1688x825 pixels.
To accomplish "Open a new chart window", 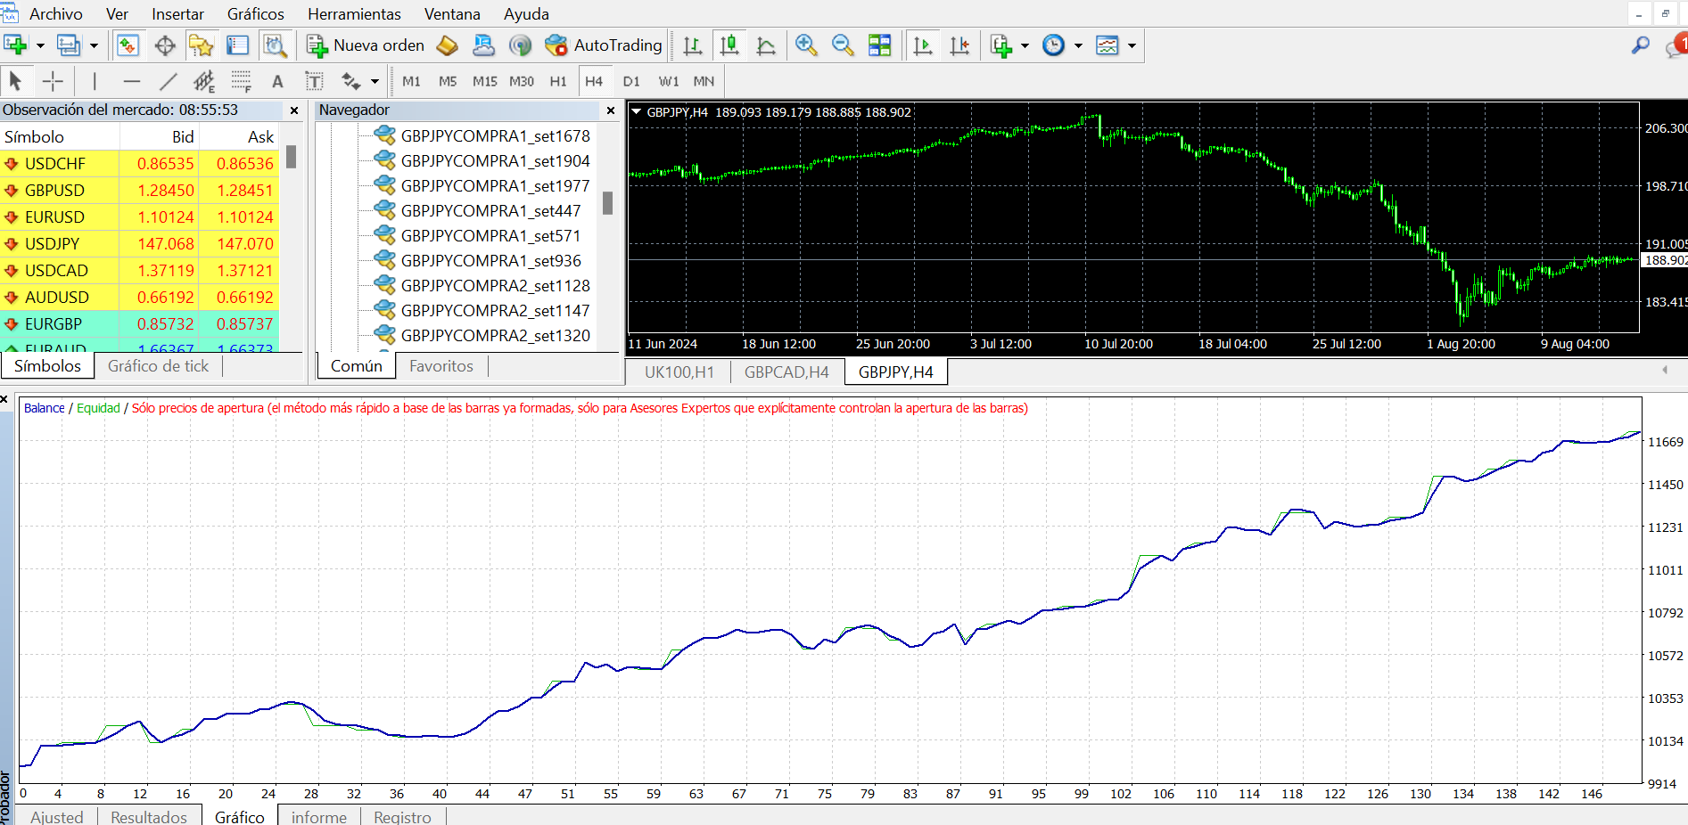I will click(12, 45).
